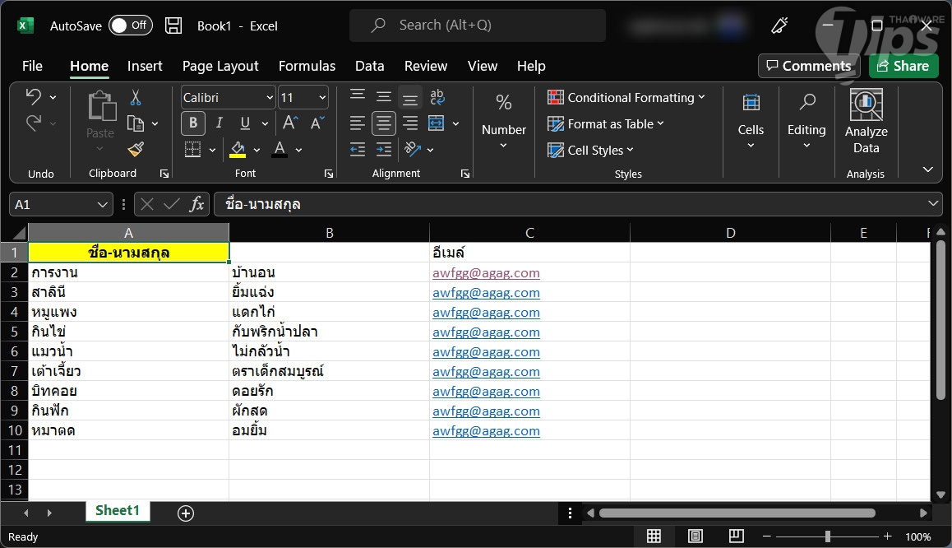This screenshot has width=952, height=548.
Task: Switch to the Formulas tab
Action: tap(307, 66)
